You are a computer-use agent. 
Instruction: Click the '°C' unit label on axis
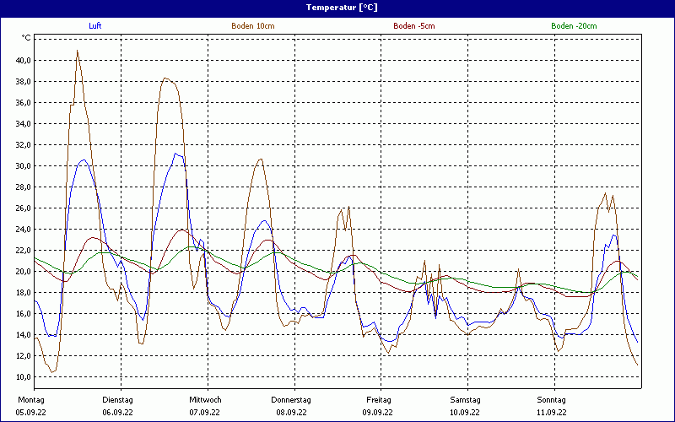coord(26,38)
